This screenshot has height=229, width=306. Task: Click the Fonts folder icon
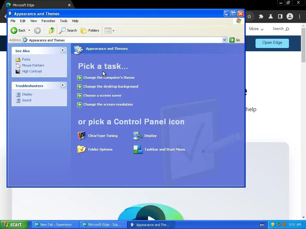coord(18,60)
